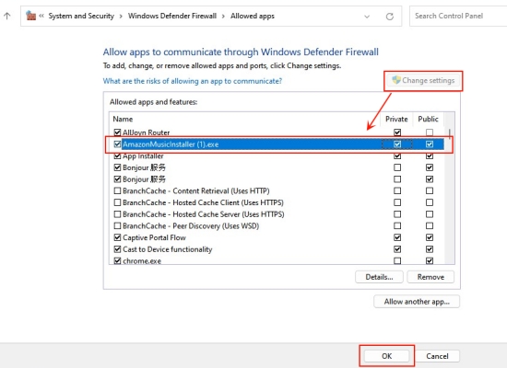The image size is (507, 368).
Task: Toggle App Installer Public checkbox
Action: (x=430, y=155)
